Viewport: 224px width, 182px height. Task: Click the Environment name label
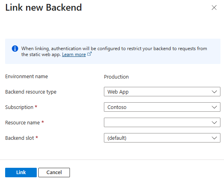pyautogui.click(x=26, y=77)
